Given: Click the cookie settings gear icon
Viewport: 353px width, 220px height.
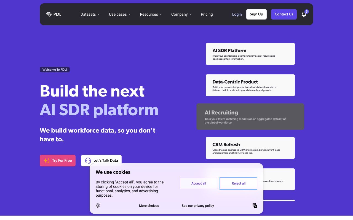Looking at the screenshot, I should pyautogui.click(x=98, y=205).
